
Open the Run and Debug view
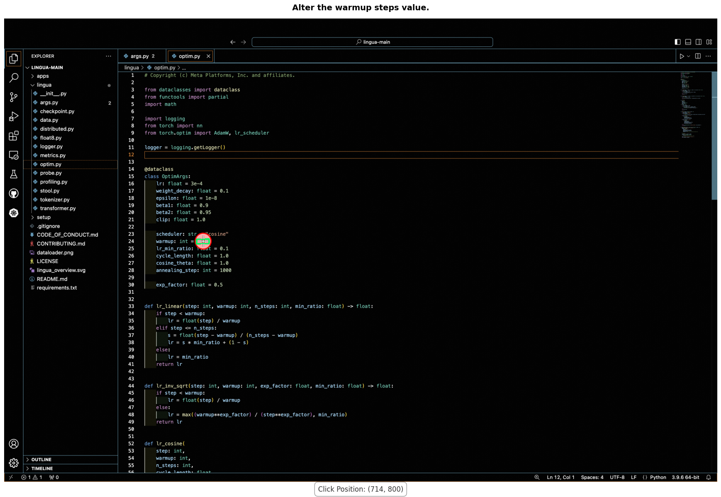pos(14,116)
